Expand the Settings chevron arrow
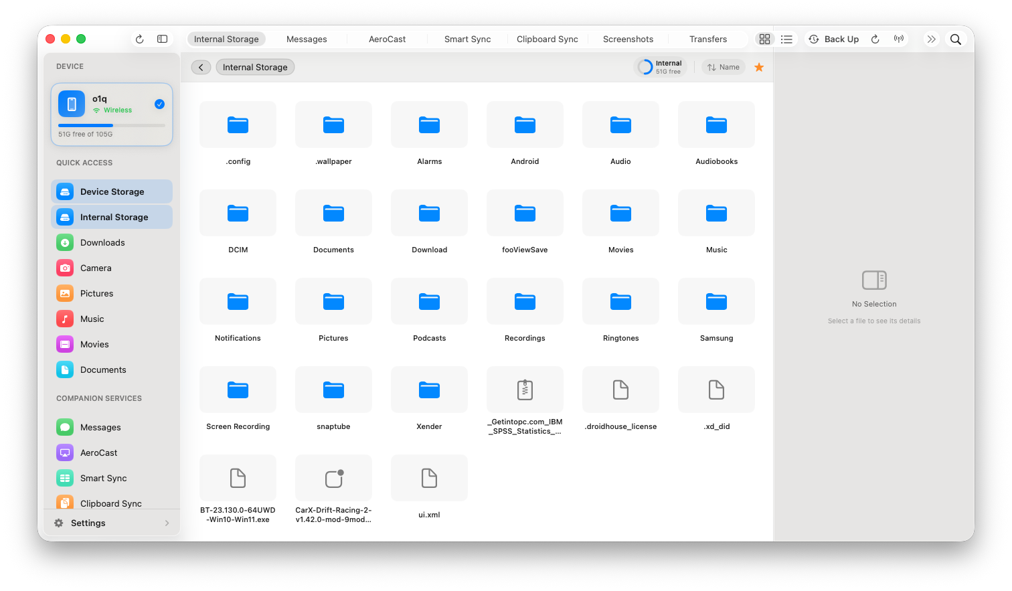This screenshot has width=1012, height=591. [167, 523]
